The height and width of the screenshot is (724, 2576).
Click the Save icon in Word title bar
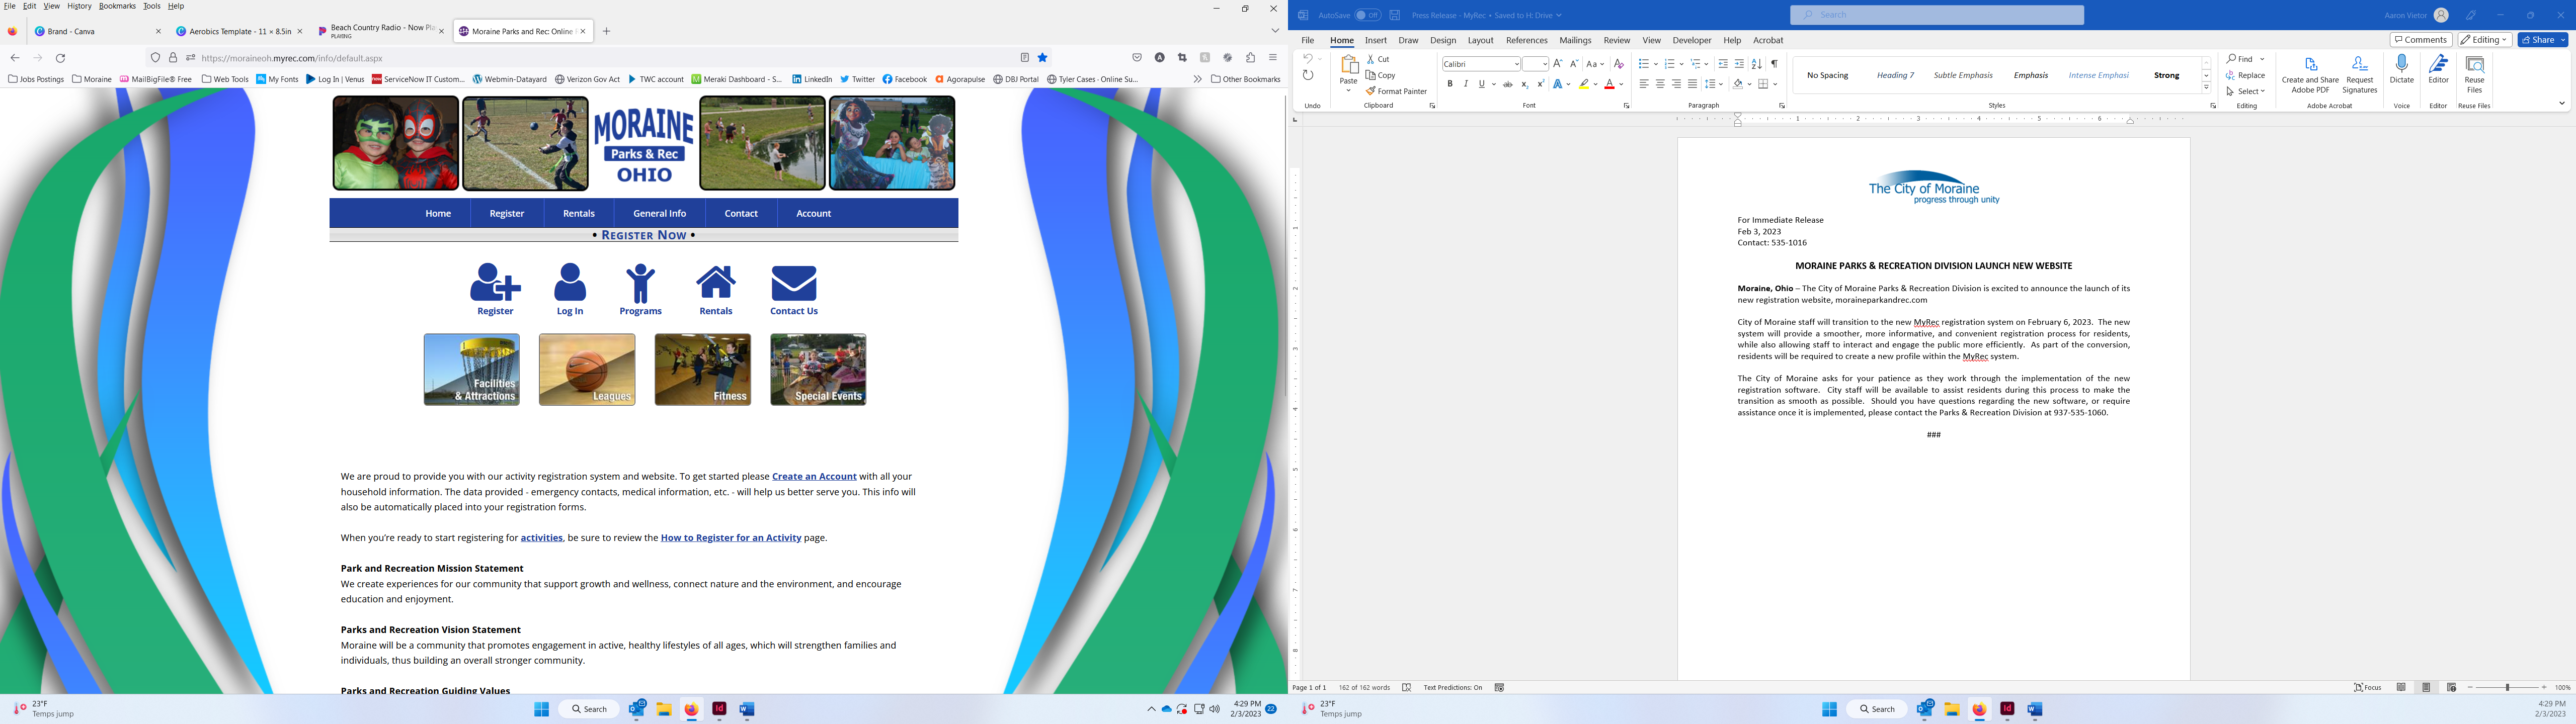(x=1395, y=15)
